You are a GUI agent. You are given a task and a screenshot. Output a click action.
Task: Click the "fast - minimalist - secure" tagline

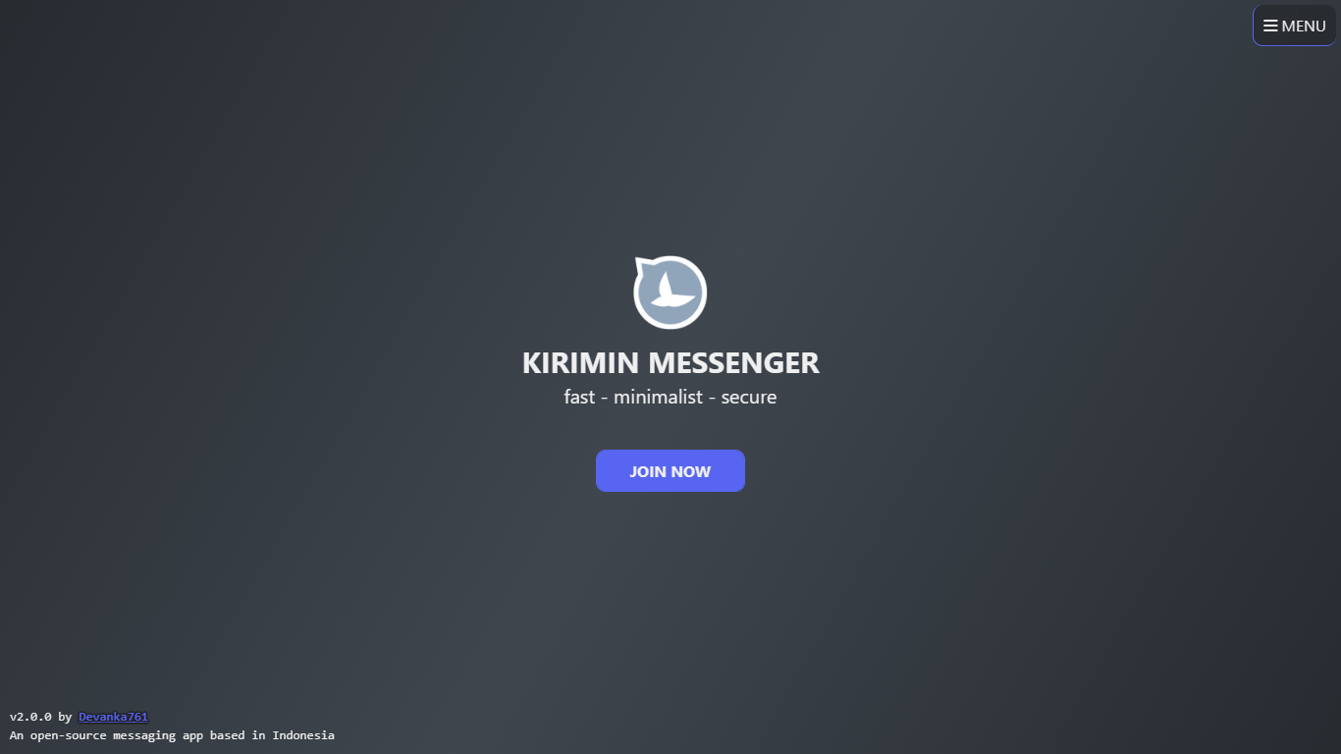point(670,398)
